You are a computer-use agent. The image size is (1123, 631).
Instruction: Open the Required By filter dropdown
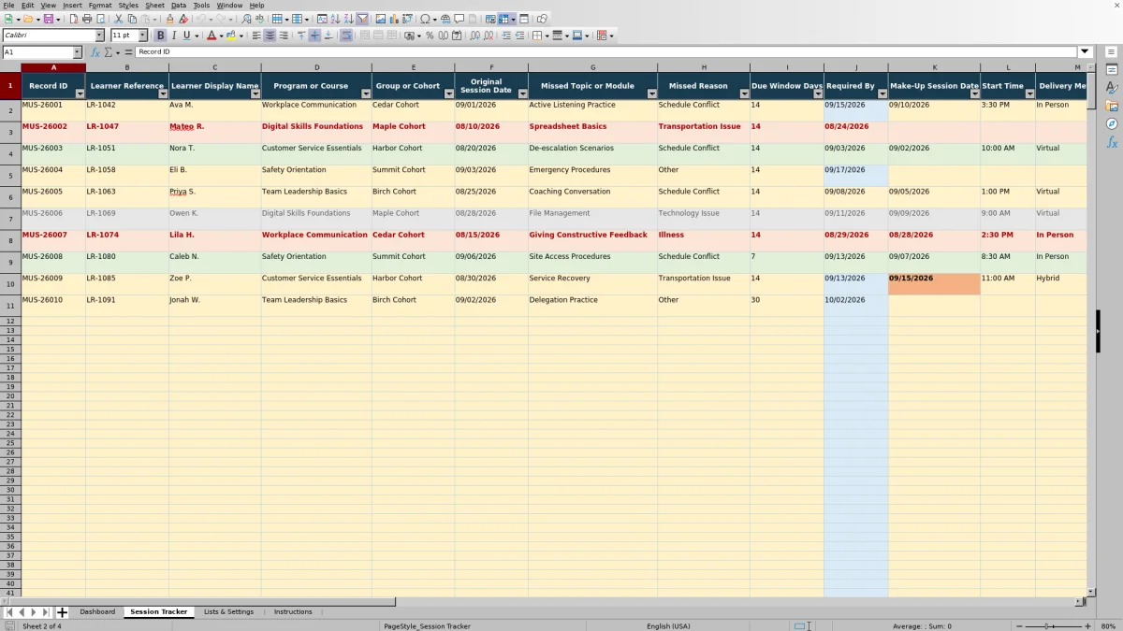pos(882,93)
